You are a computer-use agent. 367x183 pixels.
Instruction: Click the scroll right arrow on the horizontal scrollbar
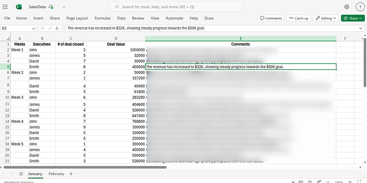[360, 167]
